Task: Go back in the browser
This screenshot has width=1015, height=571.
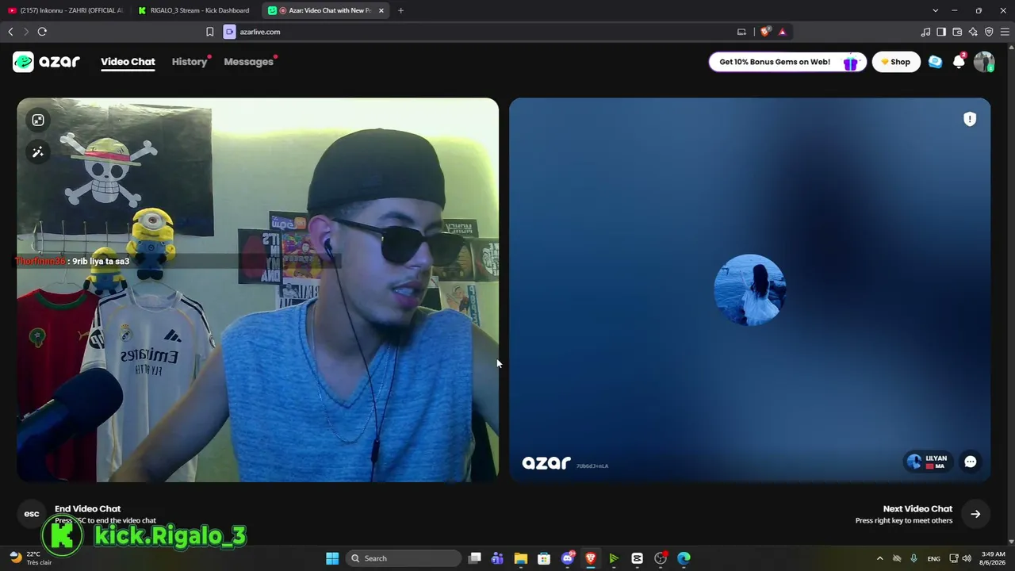Action: coord(10,32)
